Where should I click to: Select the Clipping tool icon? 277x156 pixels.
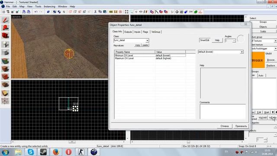5,93
